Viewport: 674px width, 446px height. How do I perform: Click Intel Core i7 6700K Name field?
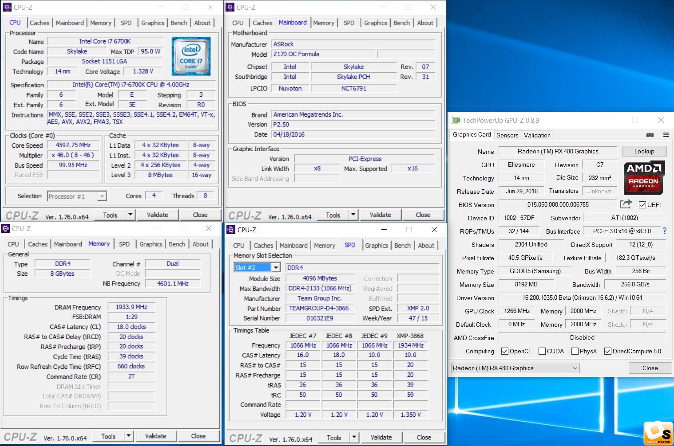[x=105, y=41]
